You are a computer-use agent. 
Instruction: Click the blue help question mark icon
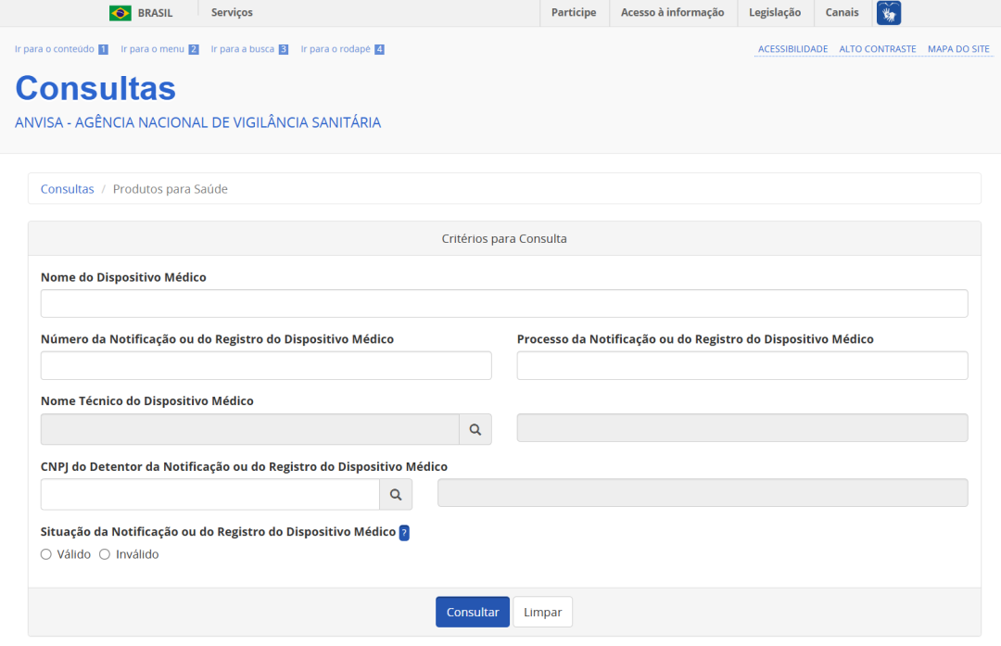pos(404,533)
